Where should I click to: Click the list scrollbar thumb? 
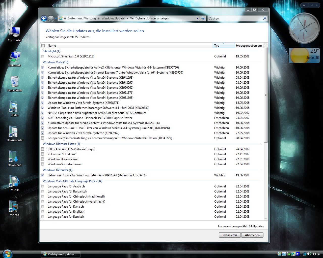tap(266, 95)
